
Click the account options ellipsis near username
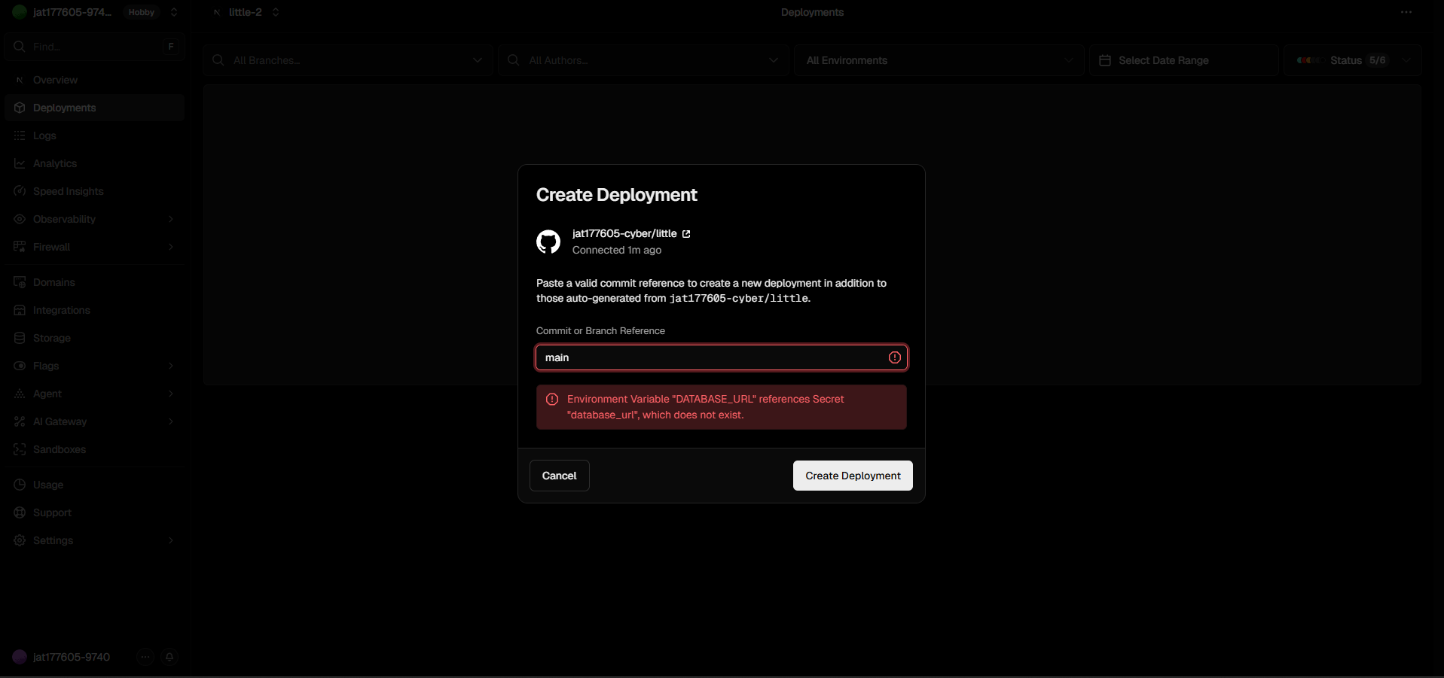click(x=145, y=657)
